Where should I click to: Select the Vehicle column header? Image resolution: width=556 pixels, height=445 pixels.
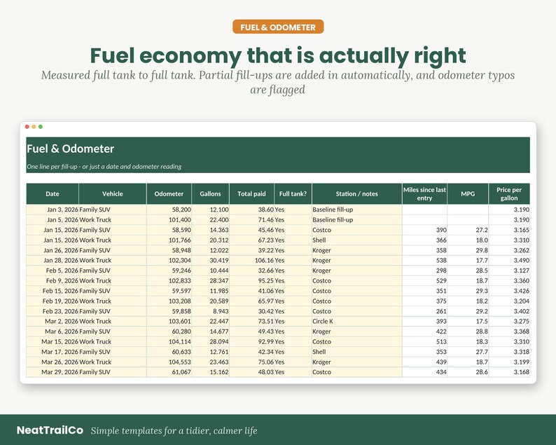click(x=113, y=193)
